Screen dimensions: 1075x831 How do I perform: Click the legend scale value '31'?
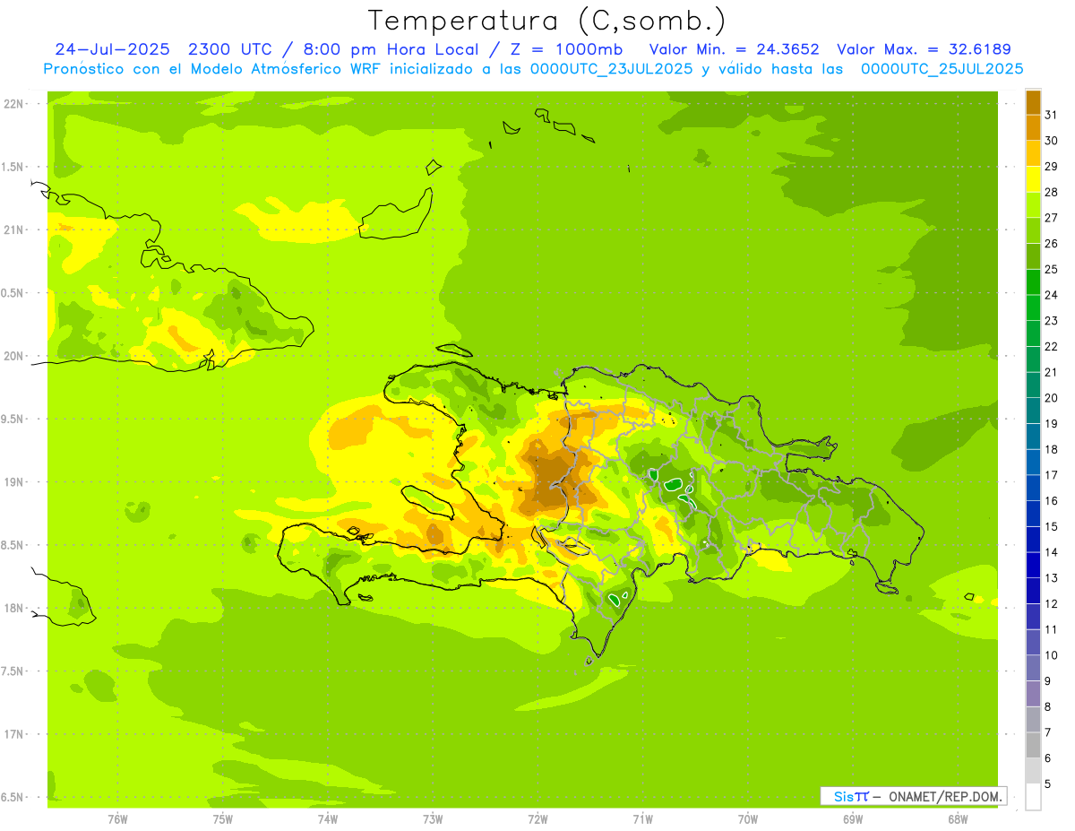click(1052, 115)
